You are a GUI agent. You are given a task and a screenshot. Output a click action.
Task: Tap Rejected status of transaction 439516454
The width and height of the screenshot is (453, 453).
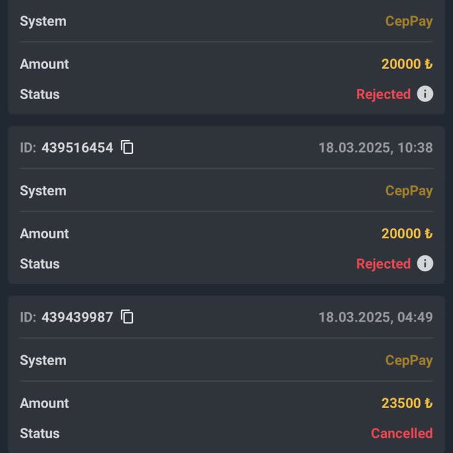point(383,264)
